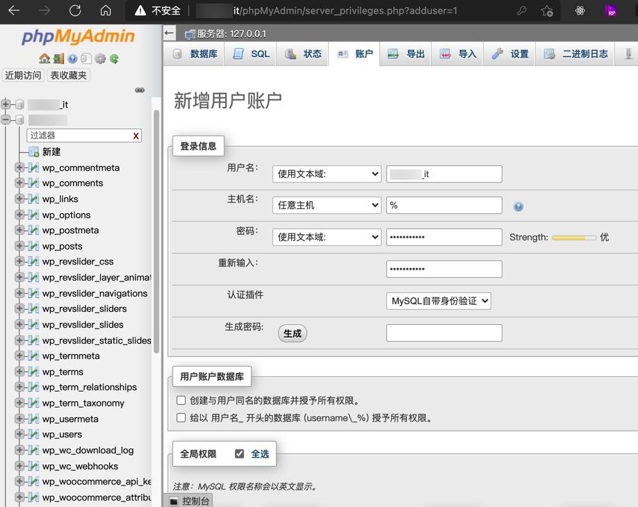Viewport: 638px width, 507px height.
Task: Open the hostname 任意主机 dropdown
Action: [x=327, y=206]
